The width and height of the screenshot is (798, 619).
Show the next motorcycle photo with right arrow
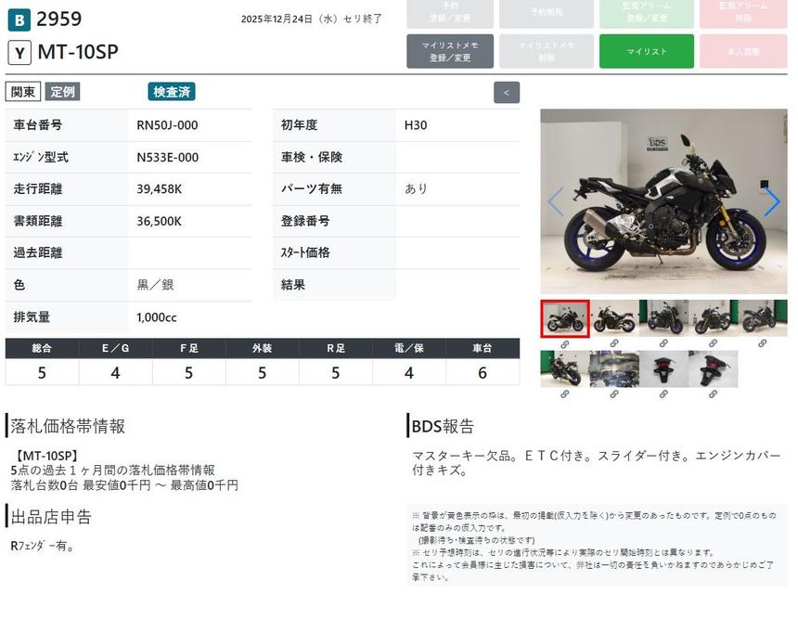[771, 202]
